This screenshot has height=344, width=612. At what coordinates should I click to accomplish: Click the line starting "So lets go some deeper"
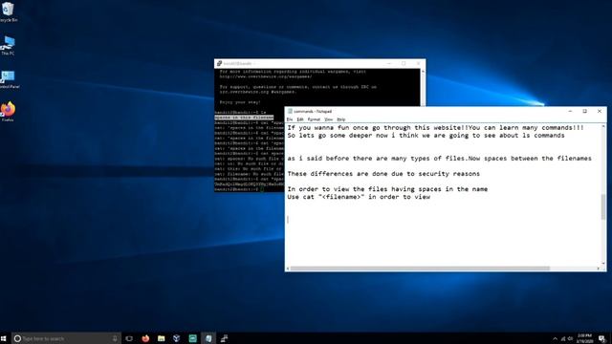tap(426, 136)
